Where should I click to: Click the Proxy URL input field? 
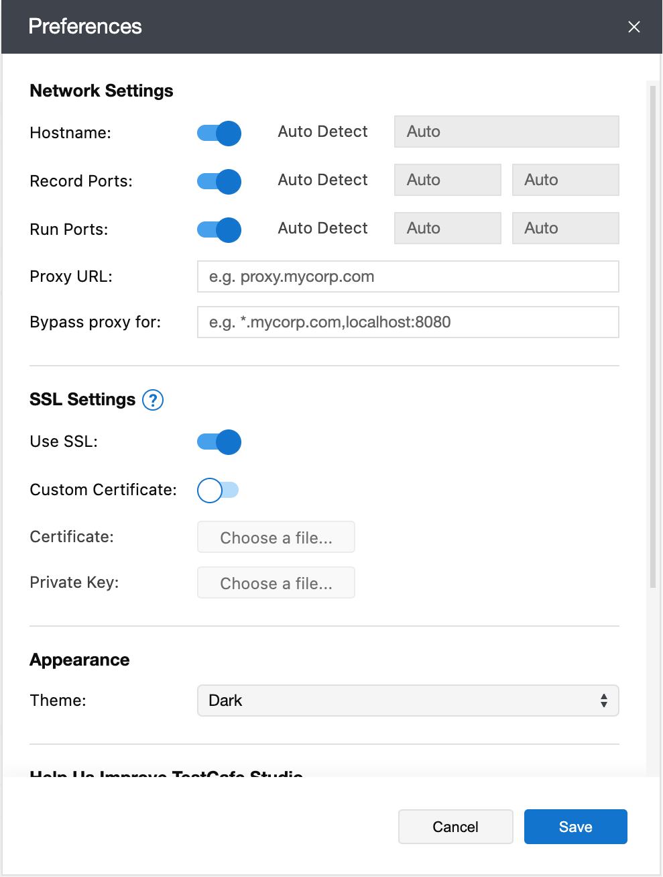(408, 276)
